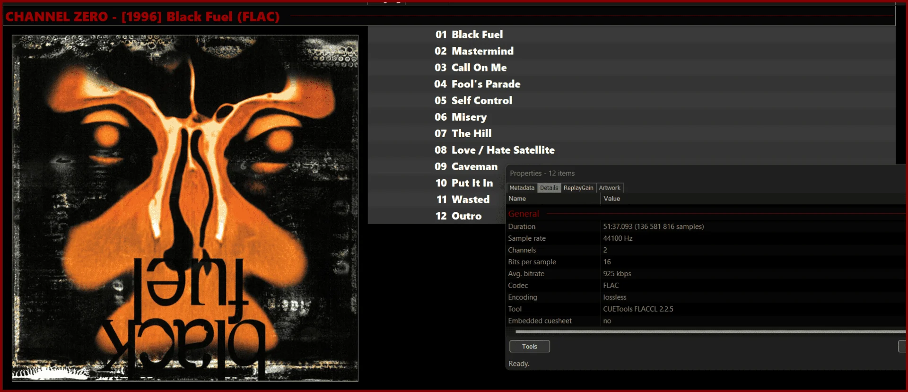Select the Sample rate property row
The height and width of the screenshot is (392, 908).
click(707, 238)
